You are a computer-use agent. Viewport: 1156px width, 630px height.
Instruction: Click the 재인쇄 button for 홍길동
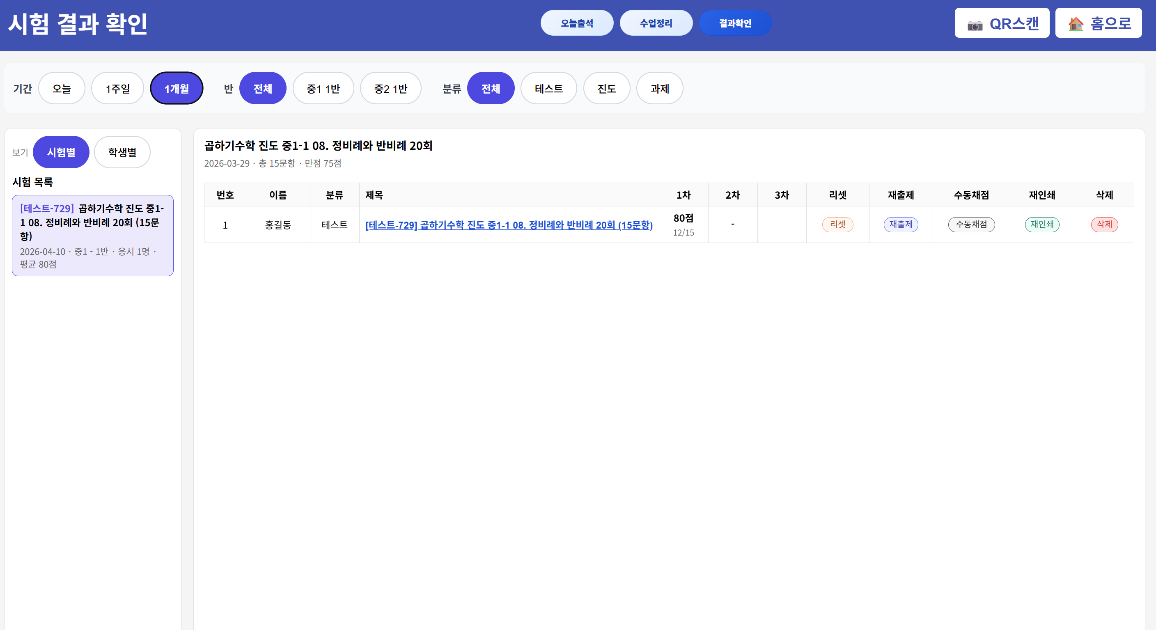click(x=1041, y=225)
